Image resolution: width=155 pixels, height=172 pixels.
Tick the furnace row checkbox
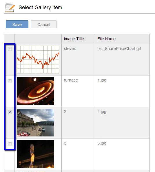[10, 81]
